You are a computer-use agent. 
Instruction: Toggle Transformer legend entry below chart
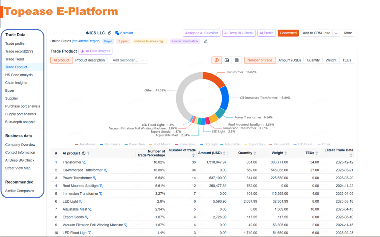click(x=86, y=144)
